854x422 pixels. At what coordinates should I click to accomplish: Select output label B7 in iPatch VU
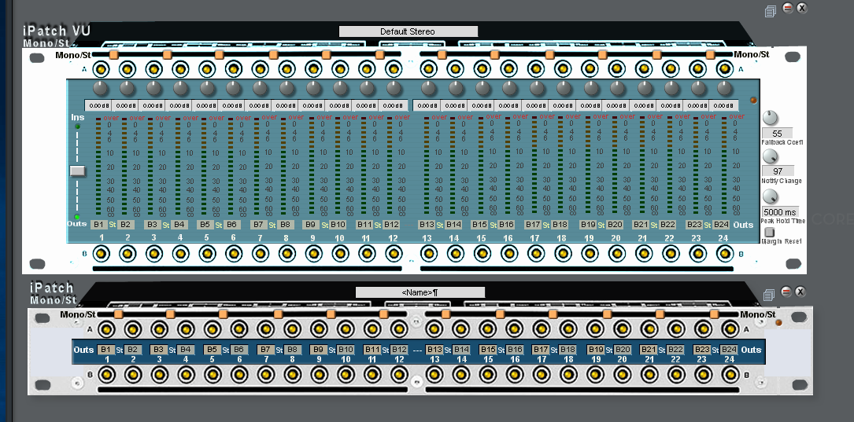(x=259, y=225)
